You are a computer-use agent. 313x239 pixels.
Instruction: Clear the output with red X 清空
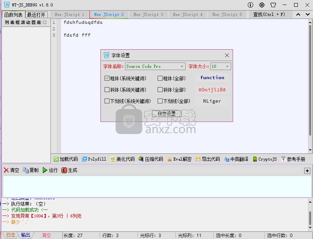coord(11,170)
